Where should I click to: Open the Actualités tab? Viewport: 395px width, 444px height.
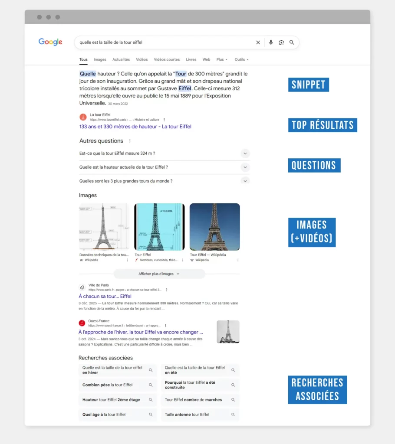point(121,59)
